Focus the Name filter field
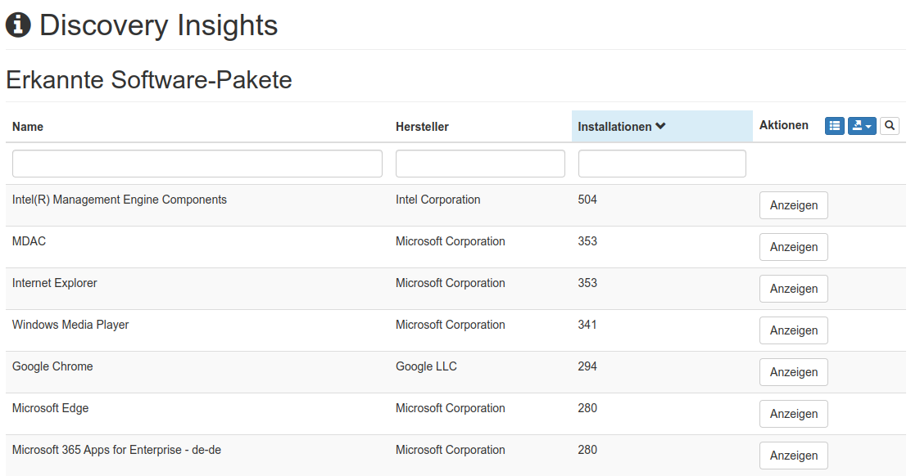The height and width of the screenshot is (476, 911). pos(197,164)
